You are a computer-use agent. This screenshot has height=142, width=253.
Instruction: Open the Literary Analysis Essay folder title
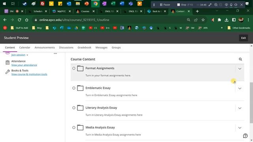point(101,108)
